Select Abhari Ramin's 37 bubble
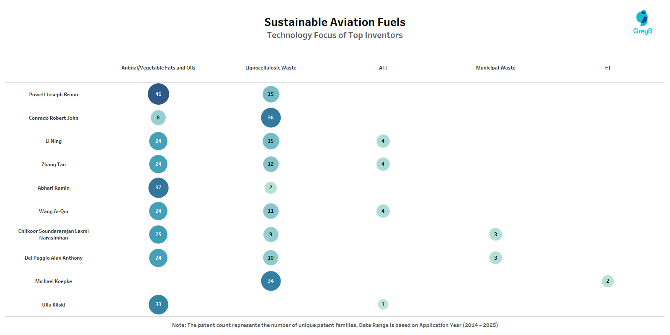This screenshot has width=670, height=335. (x=158, y=188)
